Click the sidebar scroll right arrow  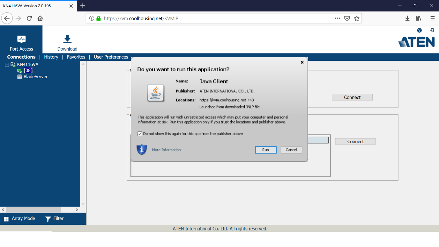click(77, 210)
